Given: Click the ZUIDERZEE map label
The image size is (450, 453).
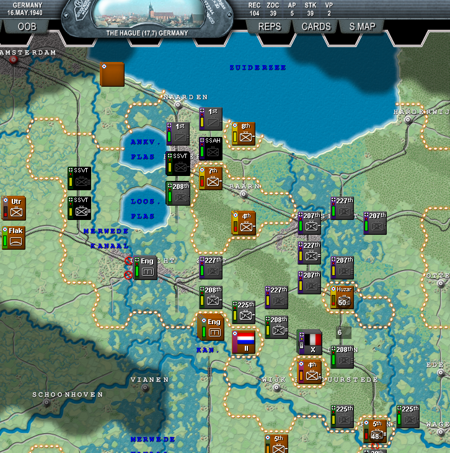Looking at the screenshot, I should 257,68.
